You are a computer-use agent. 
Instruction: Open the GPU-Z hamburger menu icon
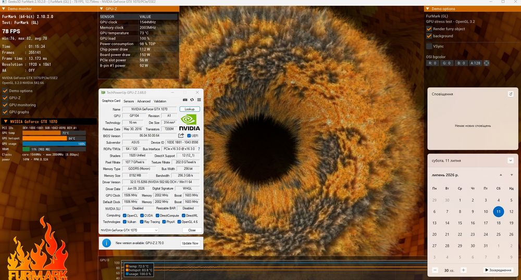[x=199, y=100]
